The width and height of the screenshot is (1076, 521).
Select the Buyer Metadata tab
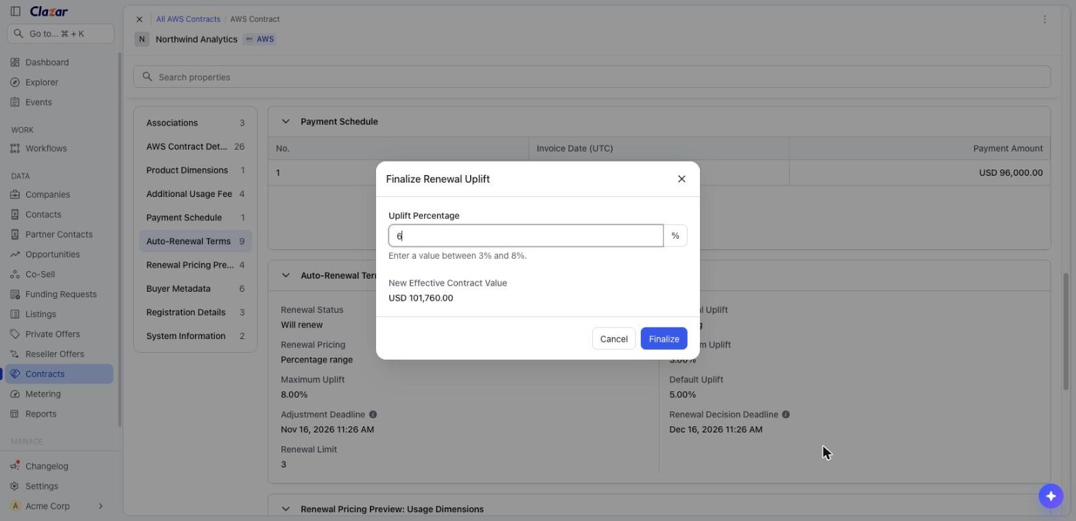click(195, 289)
